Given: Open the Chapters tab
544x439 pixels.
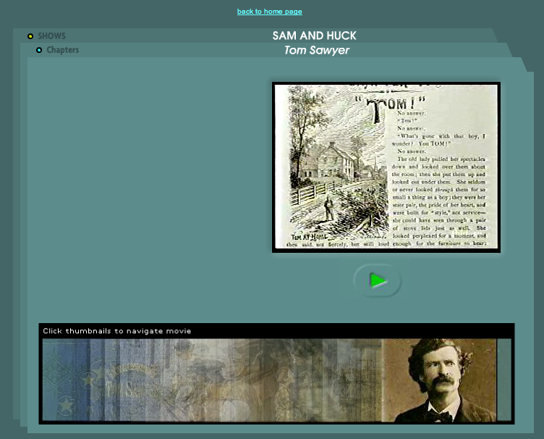Looking at the screenshot, I should pyautogui.click(x=63, y=50).
